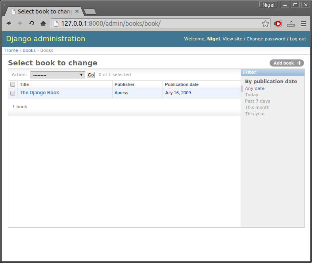Open the red ad-blocker extension icon

pos(278,24)
